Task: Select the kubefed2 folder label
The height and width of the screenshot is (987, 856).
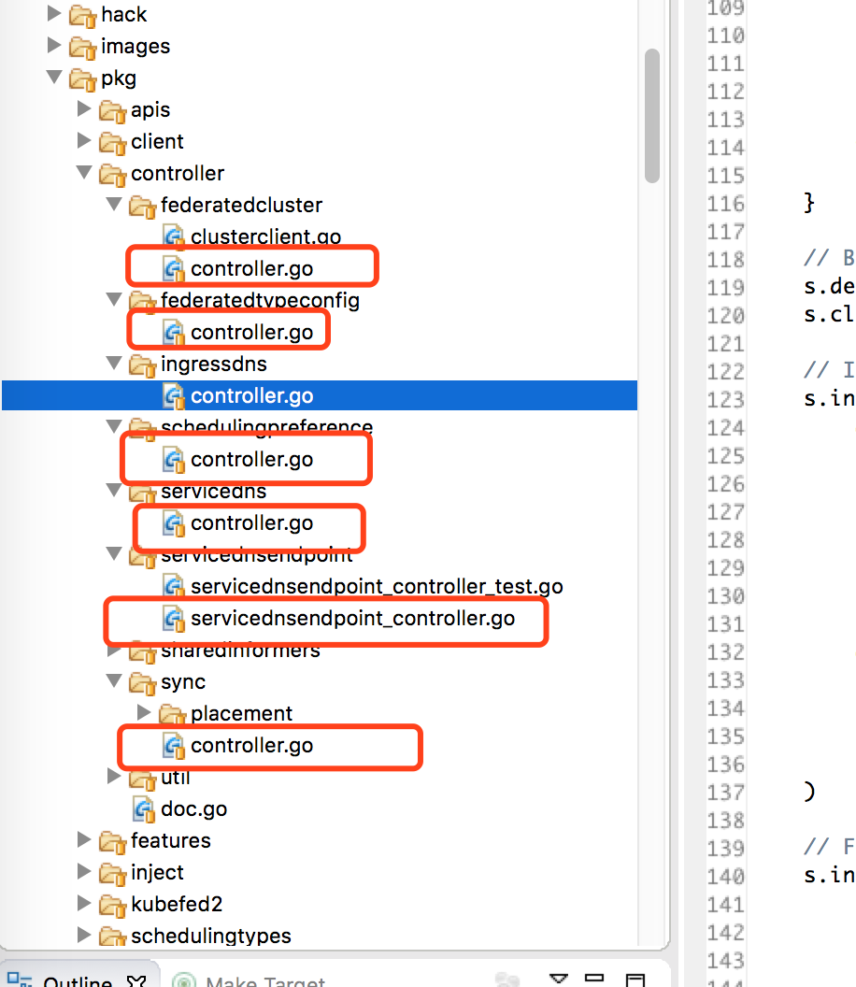Action: tap(177, 904)
